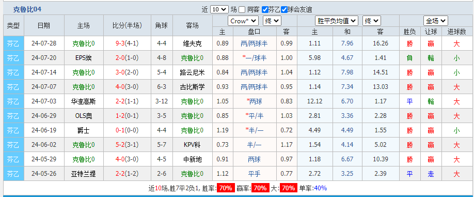
Task: Click the 小 goals result on 24-06-19
Action: pos(456,130)
